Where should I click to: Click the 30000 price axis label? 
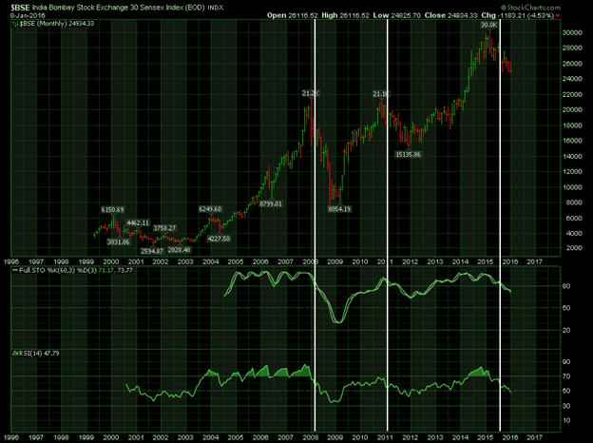click(572, 32)
